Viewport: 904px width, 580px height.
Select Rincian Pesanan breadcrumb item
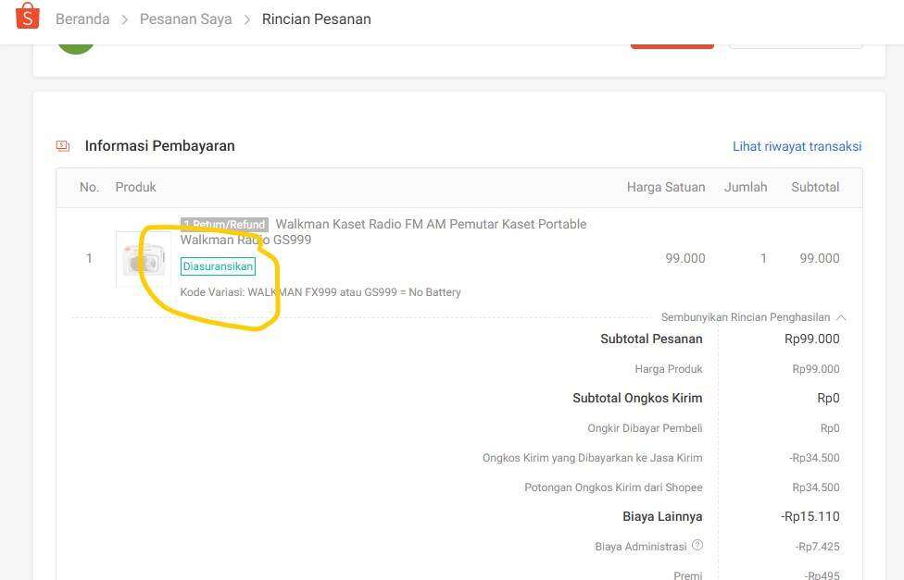click(x=317, y=19)
